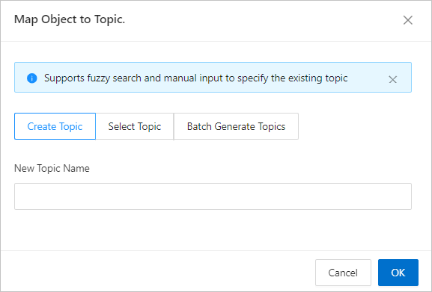
Task: Close the Map Object to Topic dialog
Action: (408, 20)
